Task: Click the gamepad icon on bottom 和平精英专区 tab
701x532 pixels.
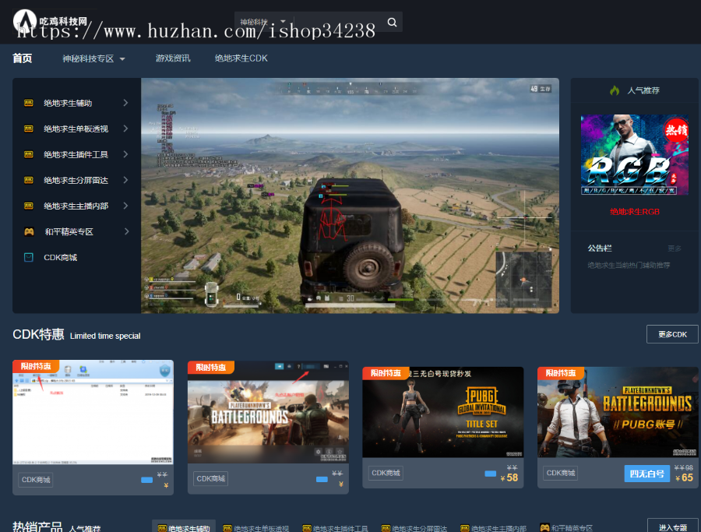Action: (544, 528)
